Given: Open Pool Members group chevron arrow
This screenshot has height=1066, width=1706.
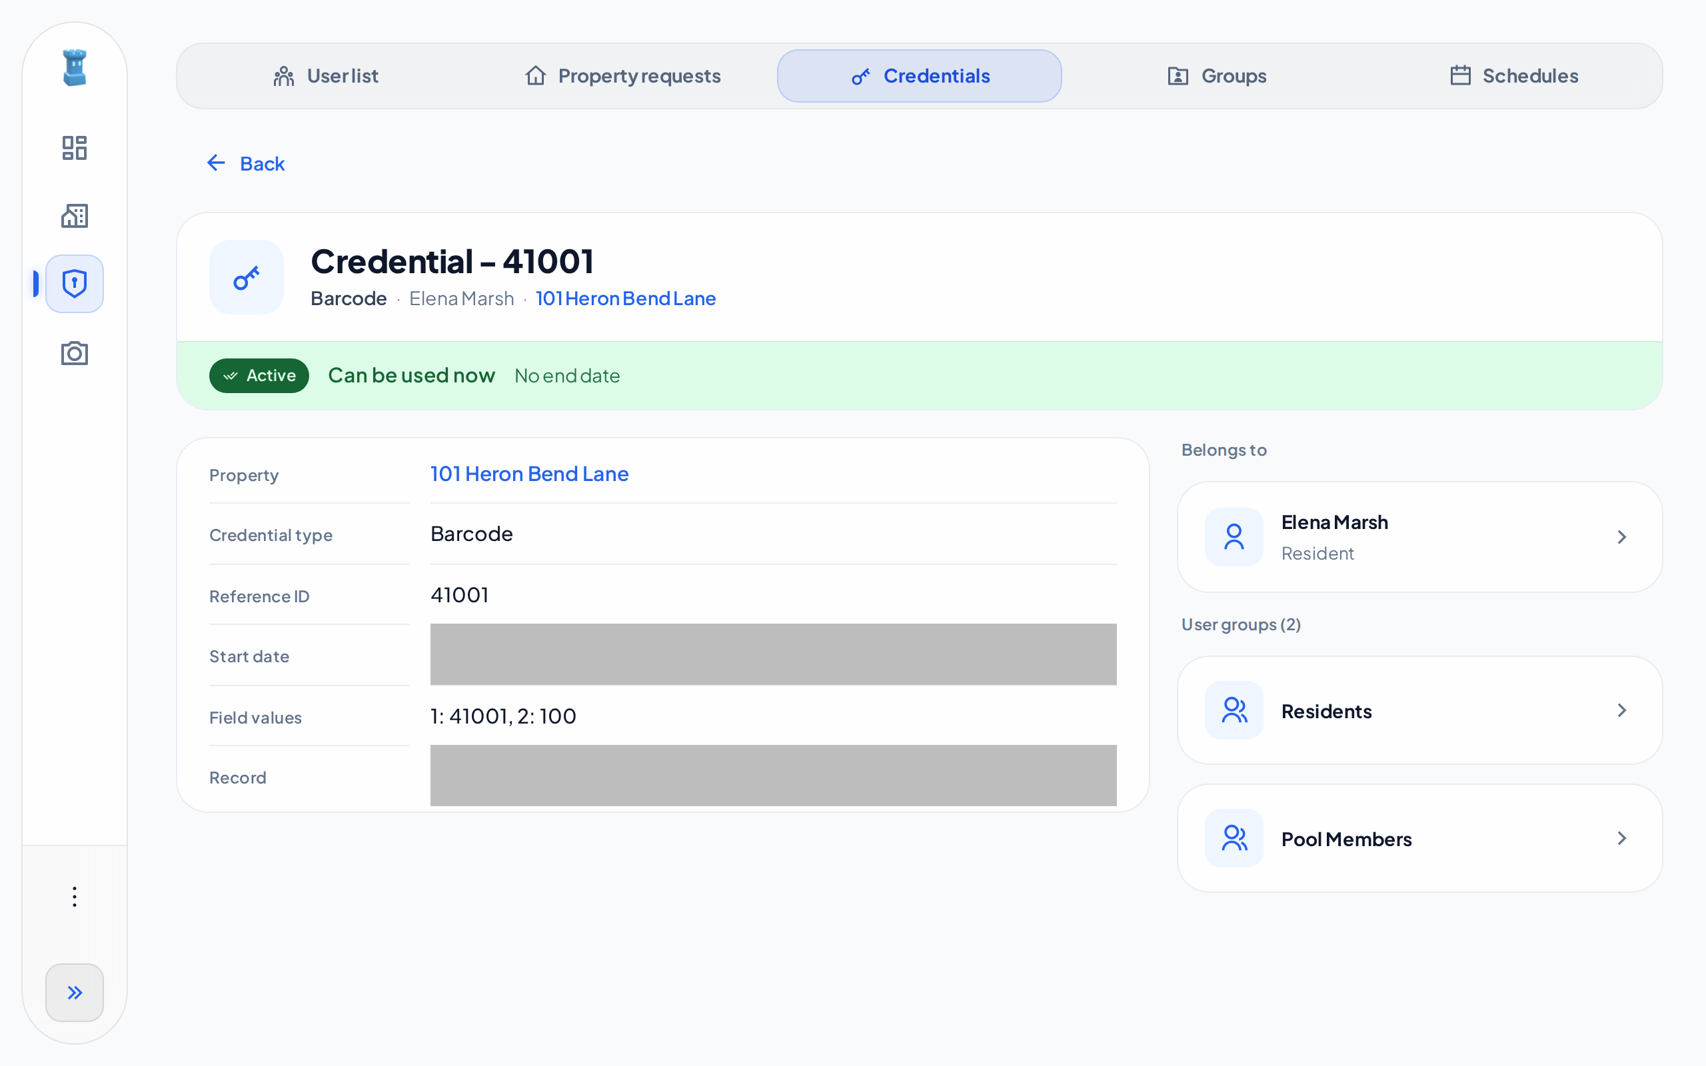Looking at the screenshot, I should pos(1621,838).
